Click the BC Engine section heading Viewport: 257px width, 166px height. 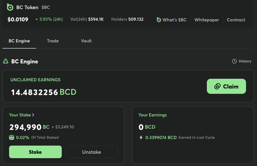pos(25,62)
